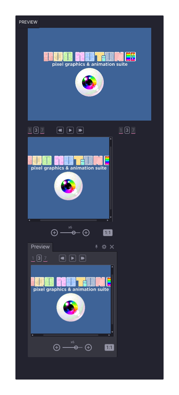Select frame toggle 1 left of the top playback icons
The height and width of the screenshot is (395, 179).
pos(30,130)
